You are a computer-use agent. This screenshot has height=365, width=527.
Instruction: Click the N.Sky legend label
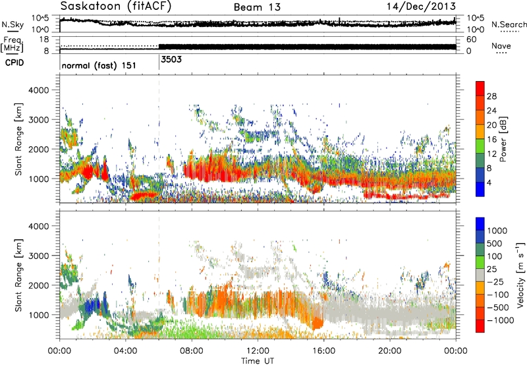pos(13,24)
